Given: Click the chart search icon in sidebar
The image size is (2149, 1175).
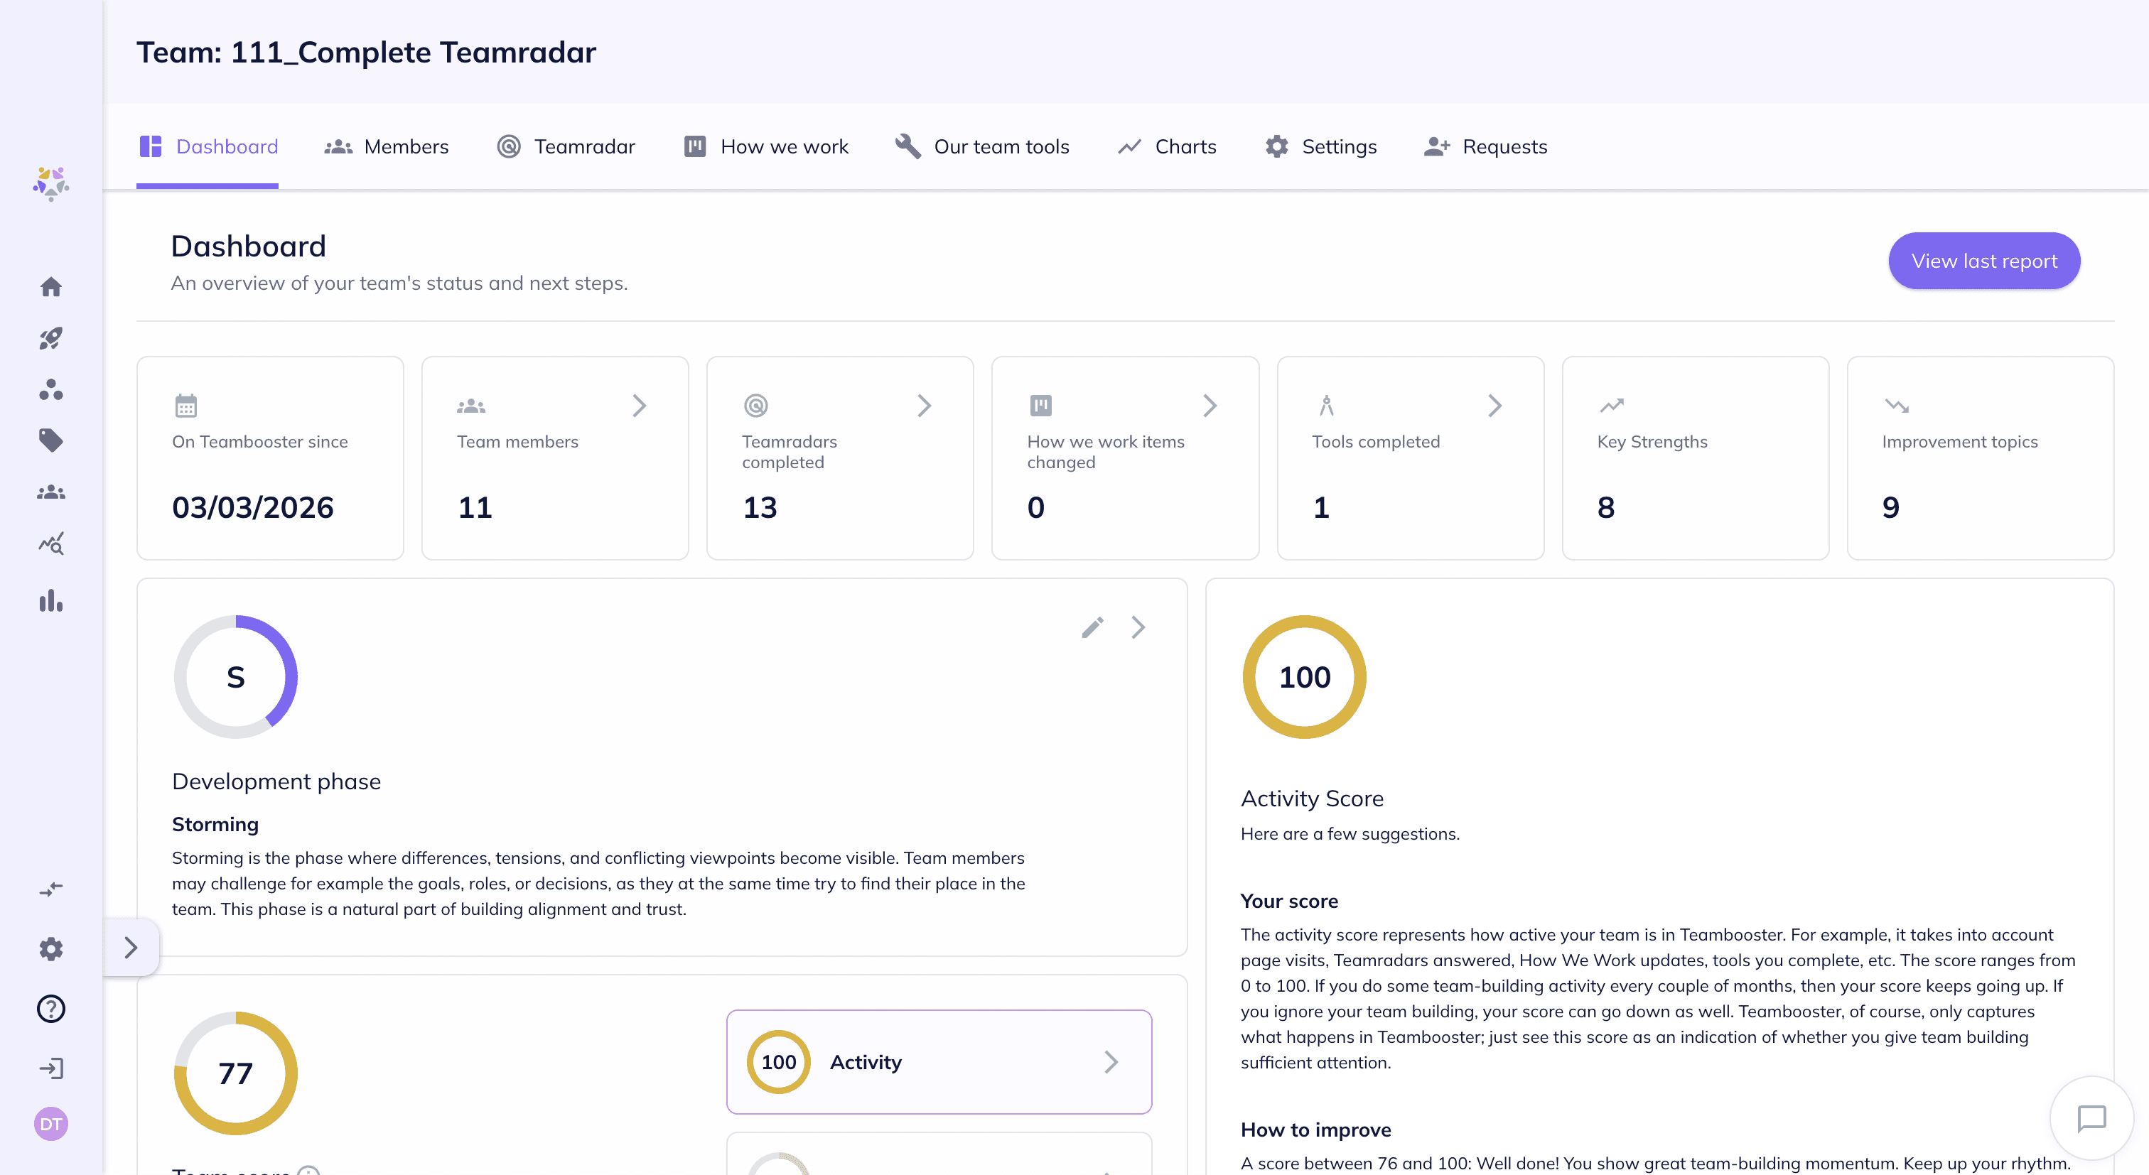Looking at the screenshot, I should point(51,543).
